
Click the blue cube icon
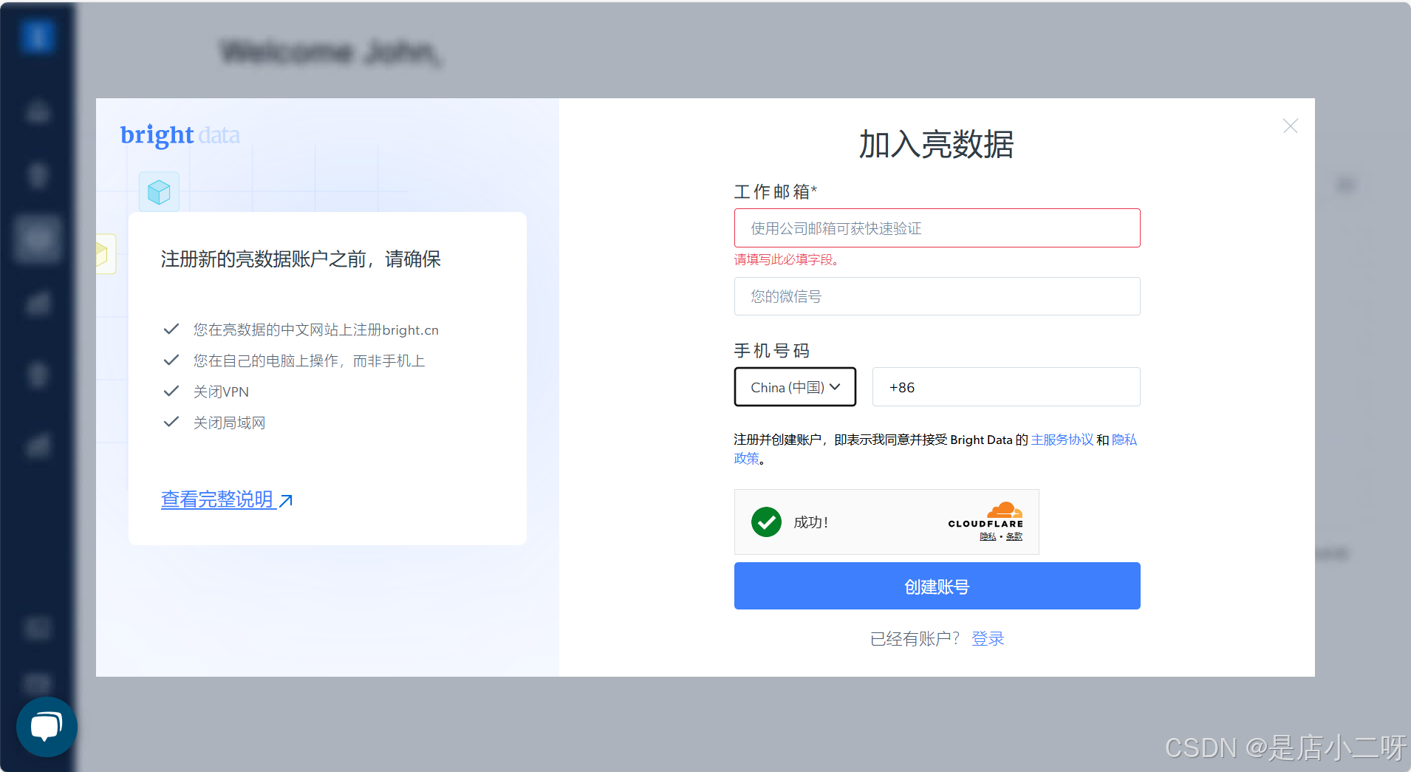(x=159, y=192)
